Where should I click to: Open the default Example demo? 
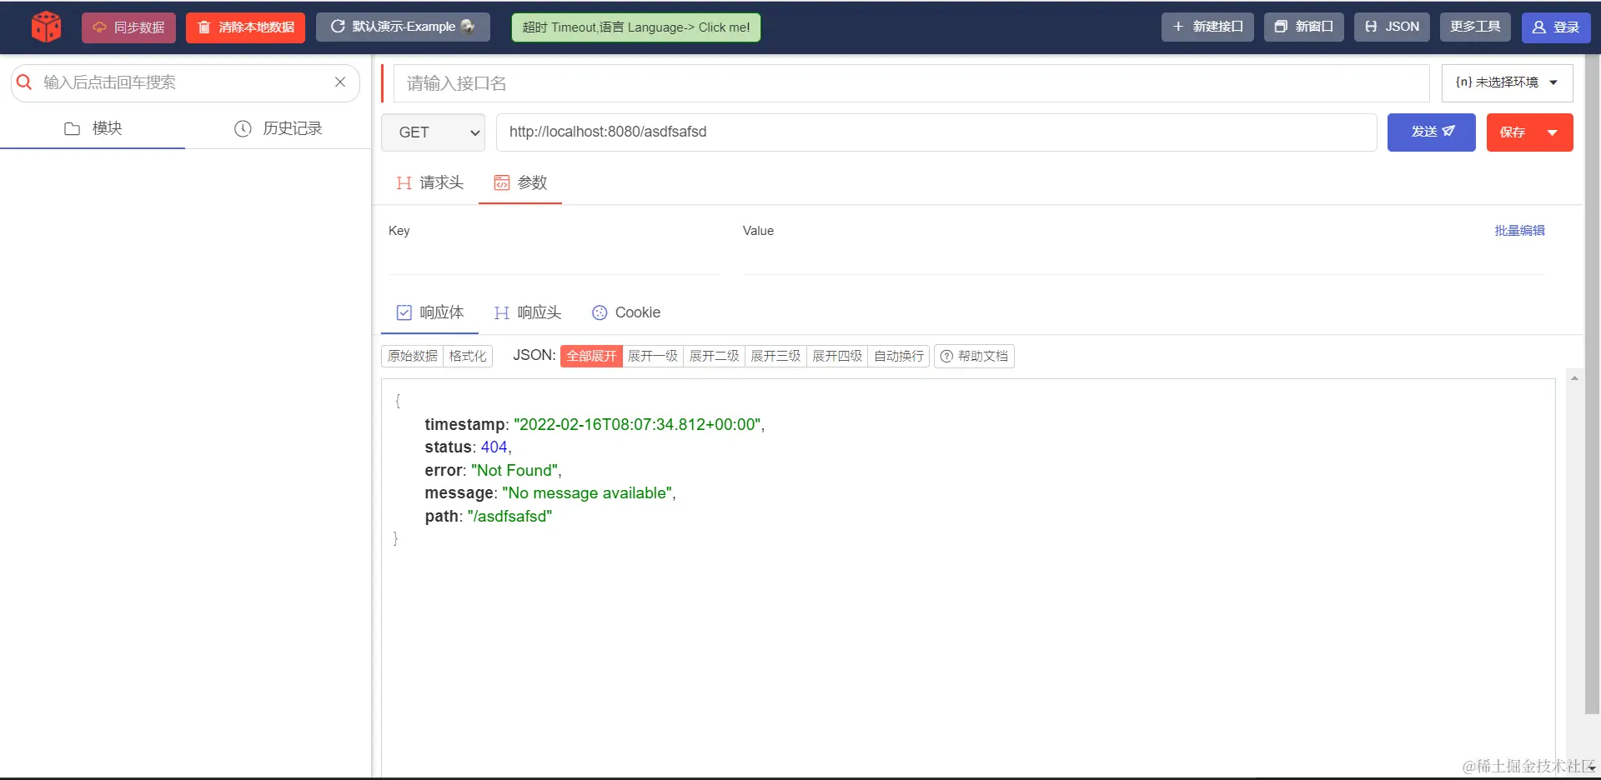click(x=403, y=27)
